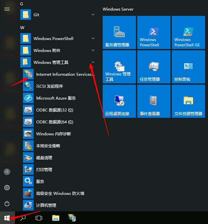The width and height of the screenshot is (208, 224).
Task: Click the letter W section header
Action: tap(22, 27)
